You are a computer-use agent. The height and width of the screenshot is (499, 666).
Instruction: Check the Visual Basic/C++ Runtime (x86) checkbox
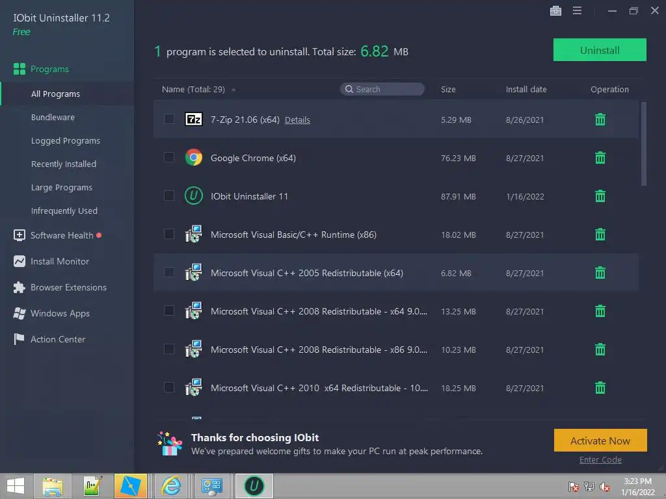click(169, 234)
